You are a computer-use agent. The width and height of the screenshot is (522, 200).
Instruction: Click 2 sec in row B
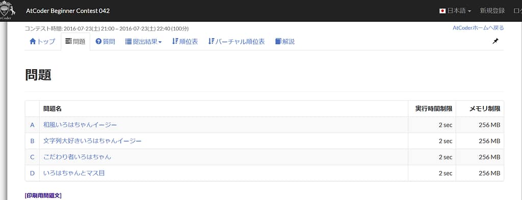(446, 141)
